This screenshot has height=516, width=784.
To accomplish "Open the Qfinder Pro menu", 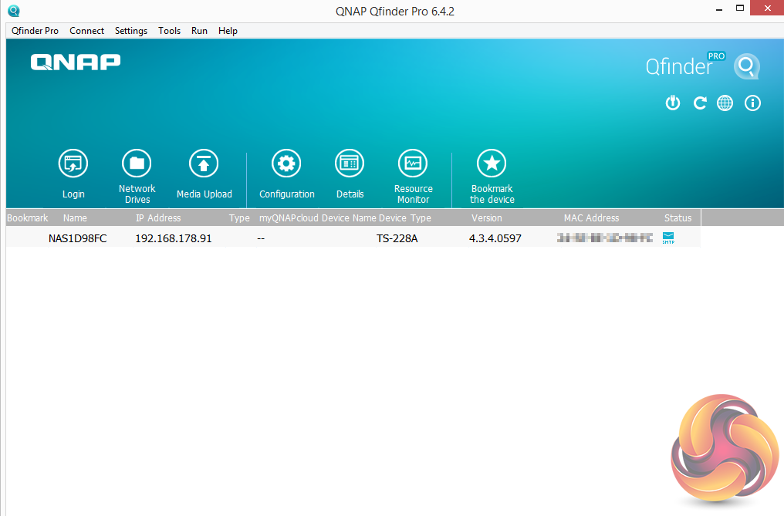I will [35, 31].
